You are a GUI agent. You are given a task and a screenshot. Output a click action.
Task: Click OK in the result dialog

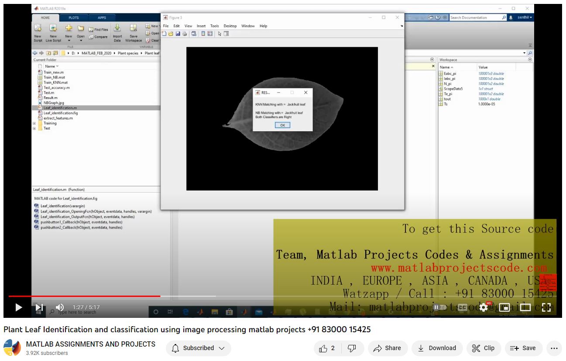point(282,125)
